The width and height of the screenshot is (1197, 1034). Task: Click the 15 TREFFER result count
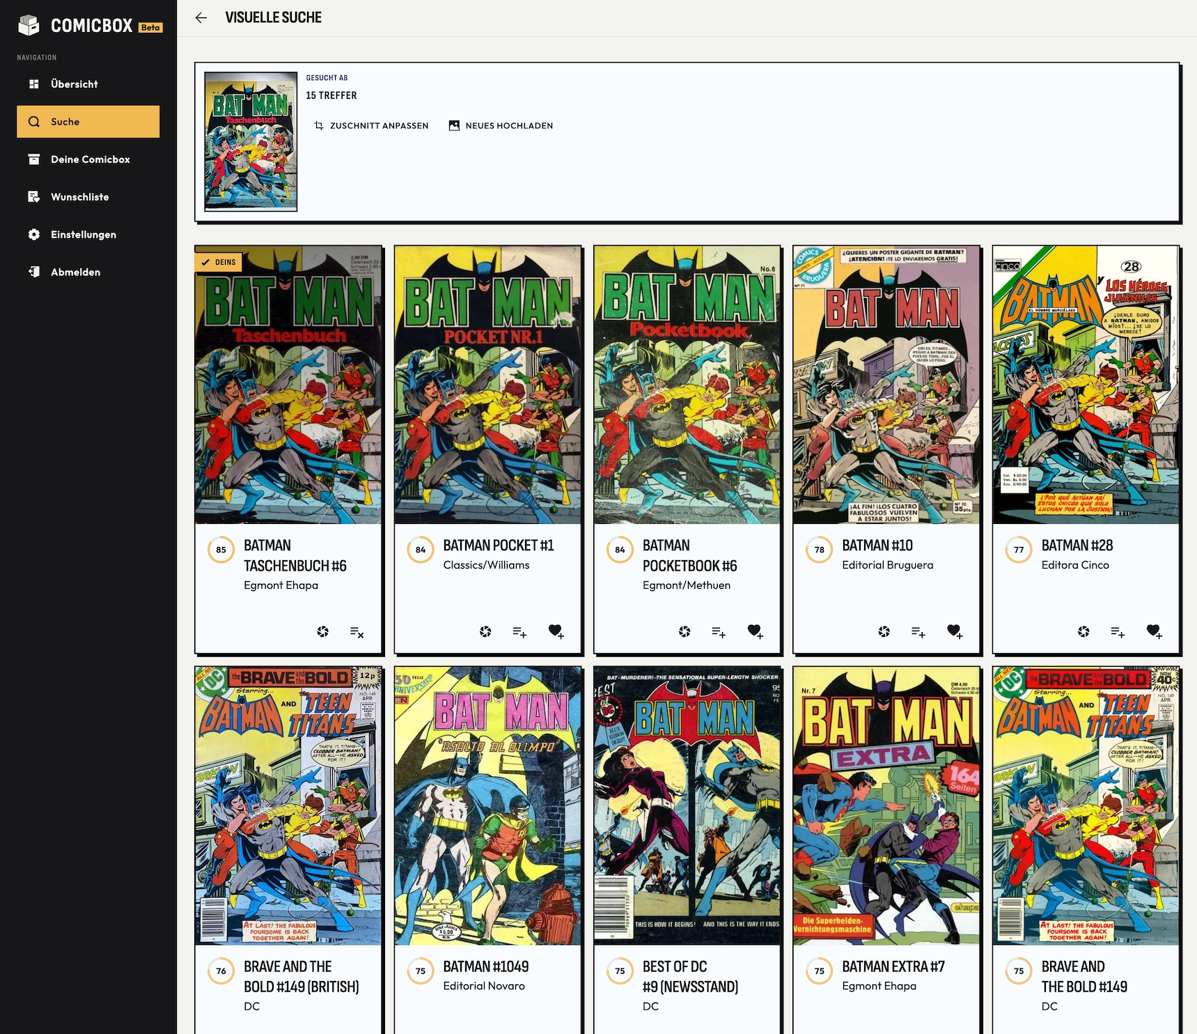coord(331,95)
